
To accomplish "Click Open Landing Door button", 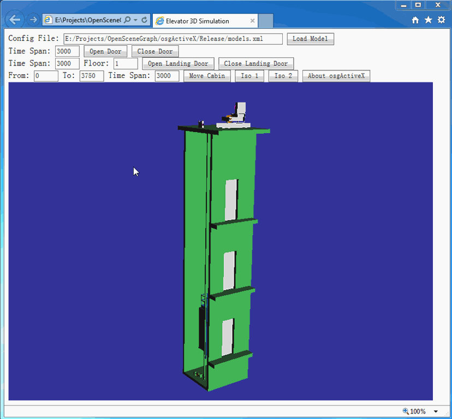I will (178, 63).
